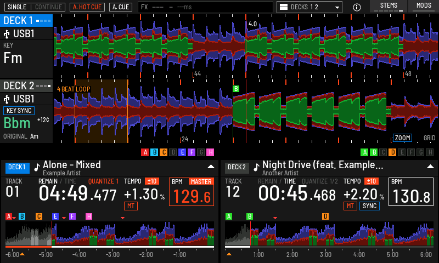Select Deck 1 blue hot cue B in row

(154, 152)
